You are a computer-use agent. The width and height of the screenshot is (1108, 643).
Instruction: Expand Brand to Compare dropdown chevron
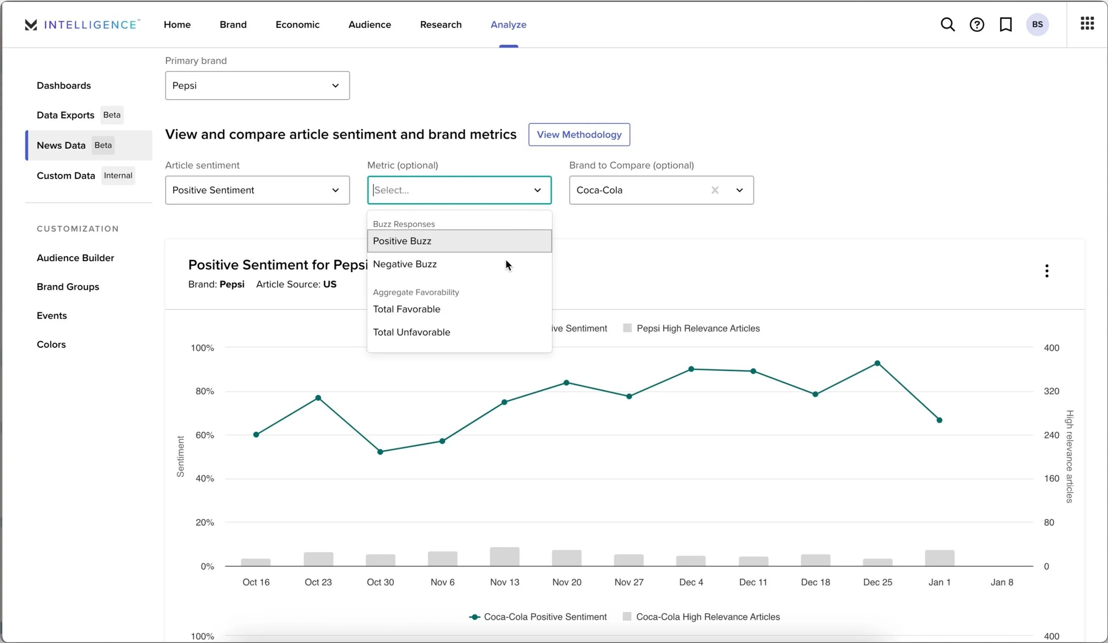pos(739,190)
